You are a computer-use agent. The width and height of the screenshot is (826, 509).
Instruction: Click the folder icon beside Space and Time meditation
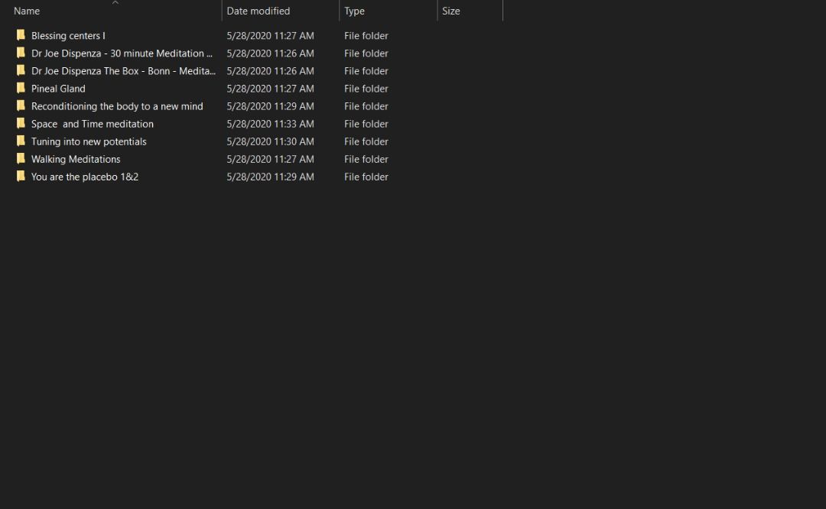click(x=21, y=124)
